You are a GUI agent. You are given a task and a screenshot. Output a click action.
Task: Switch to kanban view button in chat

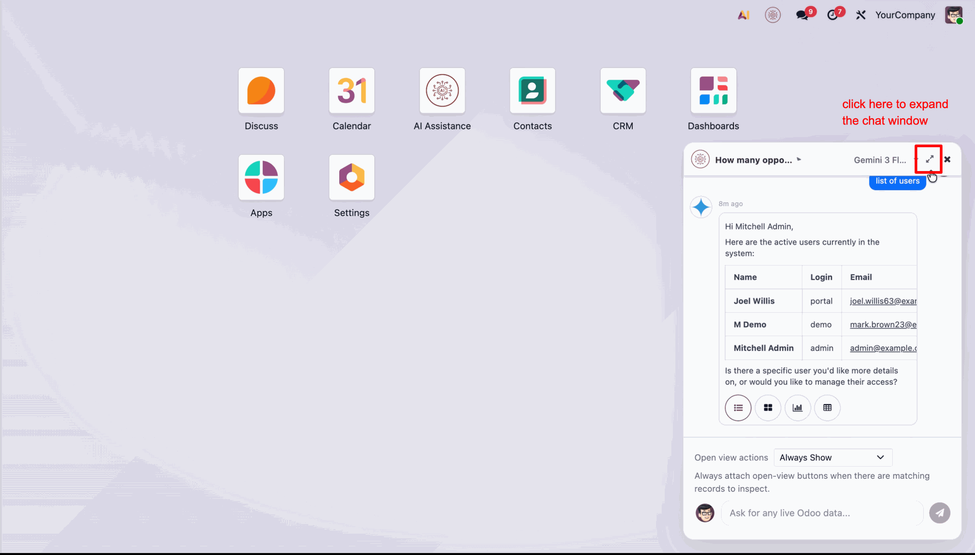[768, 408]
